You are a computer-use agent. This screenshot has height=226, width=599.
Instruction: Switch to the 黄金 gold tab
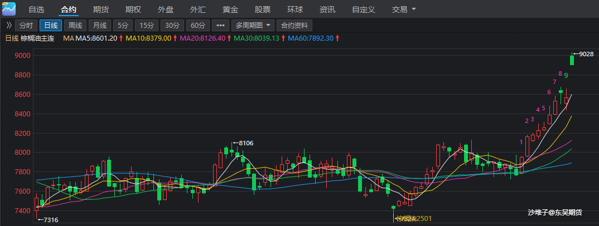click(x=230, y=9)
